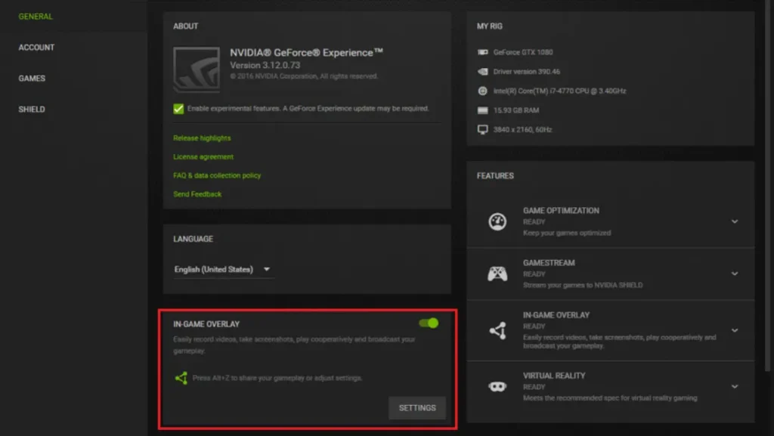The width and height of the screenshot is (774, 436).
Task: Disable the In-Game Overlay toggle switch
Action: point(429,323)
